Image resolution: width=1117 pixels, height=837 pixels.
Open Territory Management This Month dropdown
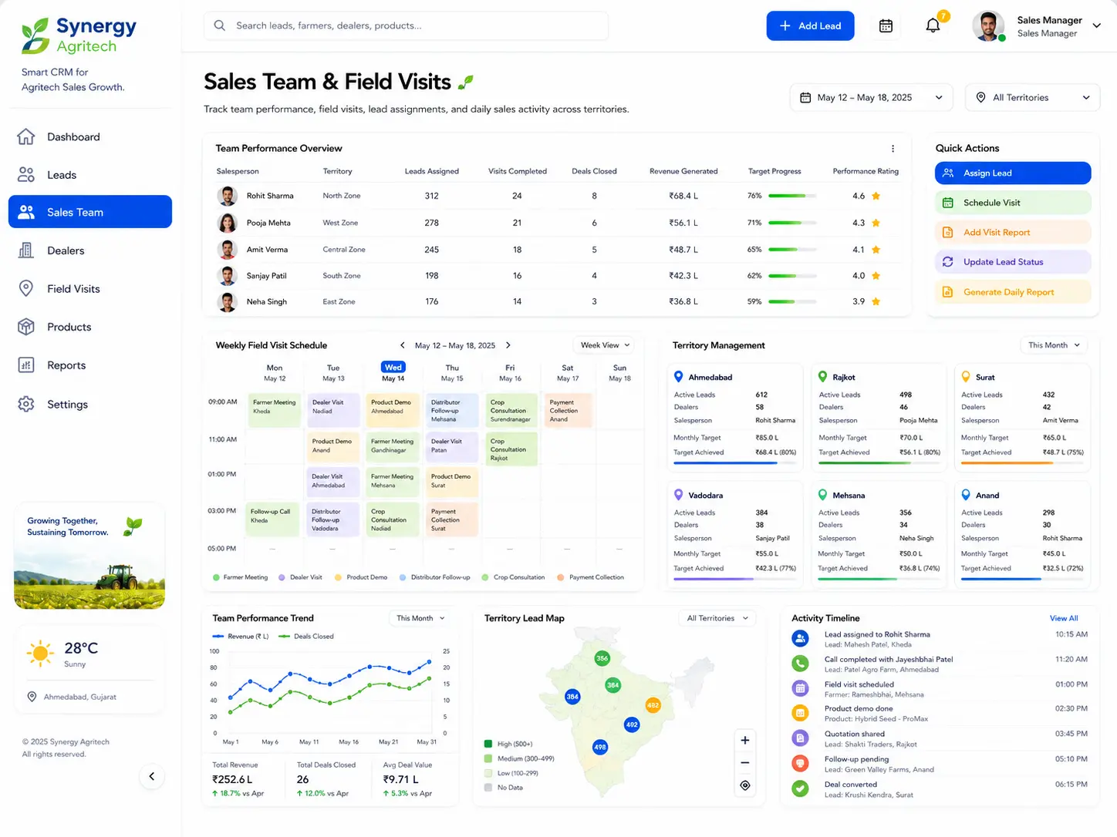1054,345
